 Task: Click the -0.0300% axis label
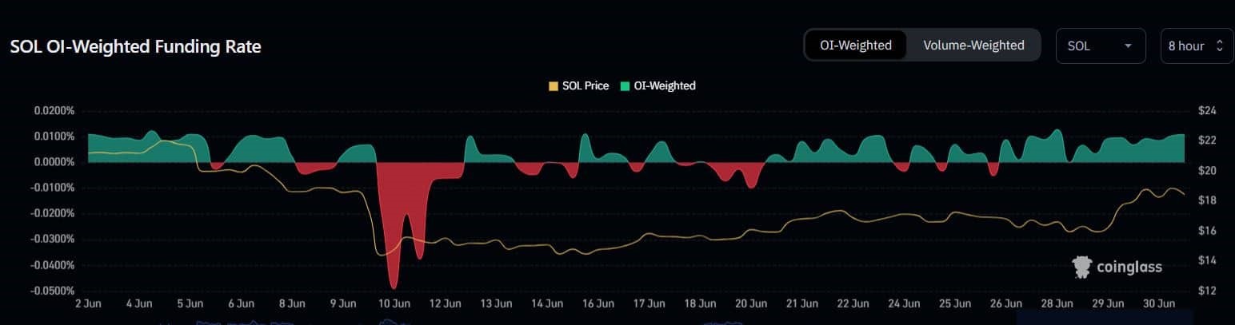click(x=53, y=239)
